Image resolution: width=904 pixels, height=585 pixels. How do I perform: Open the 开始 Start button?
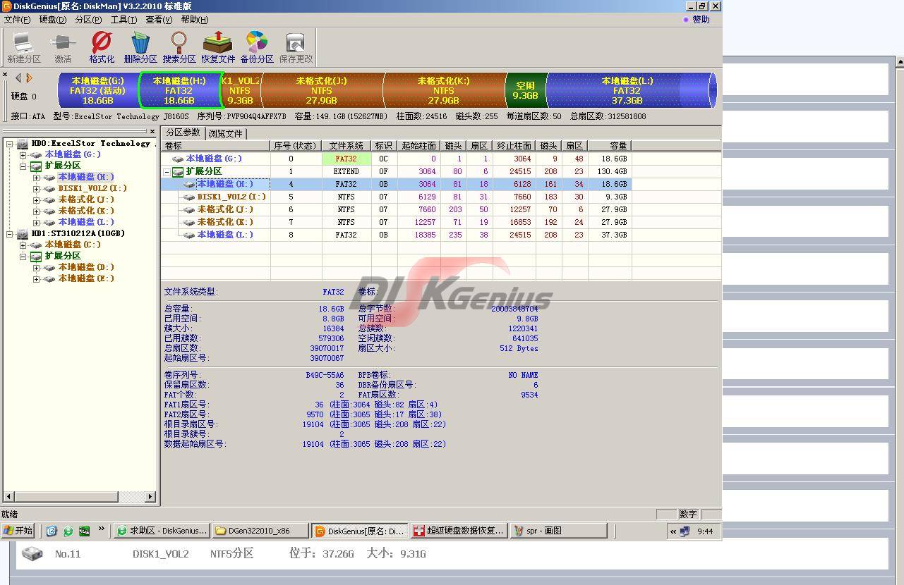(x=18, y=531)
